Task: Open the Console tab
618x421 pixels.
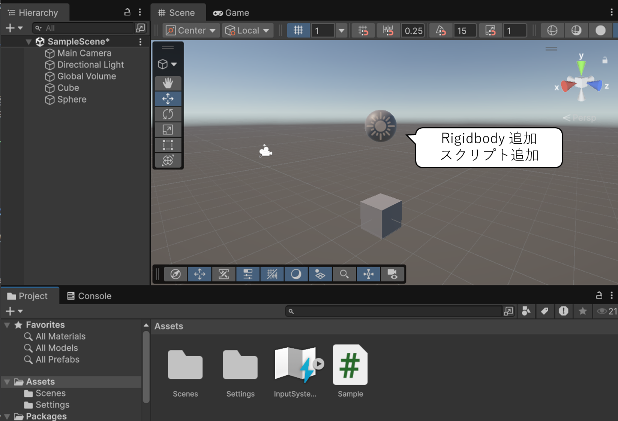Action: point(89,296)
